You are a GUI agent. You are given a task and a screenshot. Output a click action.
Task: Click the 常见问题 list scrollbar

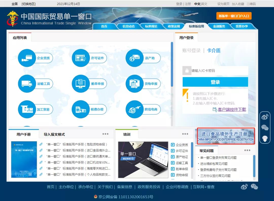(254, 166)
